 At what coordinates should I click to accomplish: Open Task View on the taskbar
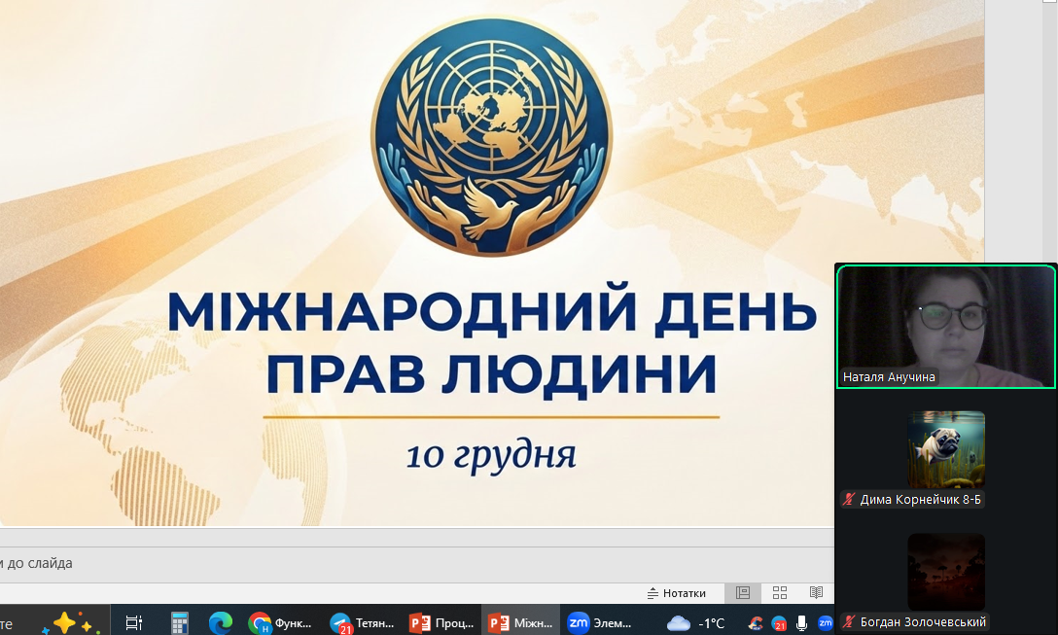(x=134, y=622)
